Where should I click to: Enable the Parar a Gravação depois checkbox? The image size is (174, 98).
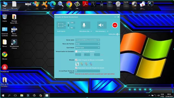point(76,51)
